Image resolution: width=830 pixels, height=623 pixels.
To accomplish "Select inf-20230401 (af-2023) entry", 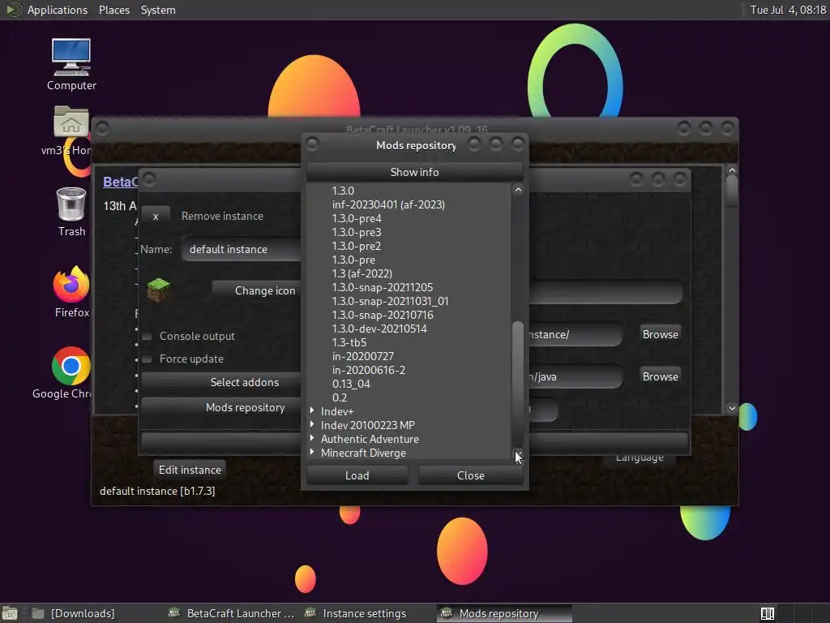I will point(388,204).
